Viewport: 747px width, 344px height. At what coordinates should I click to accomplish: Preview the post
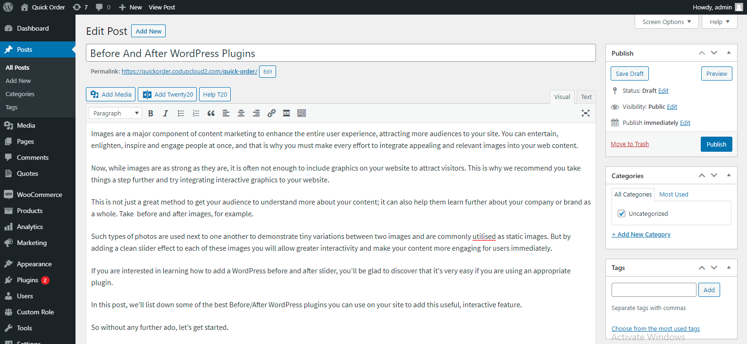click(x=717, y=74)
